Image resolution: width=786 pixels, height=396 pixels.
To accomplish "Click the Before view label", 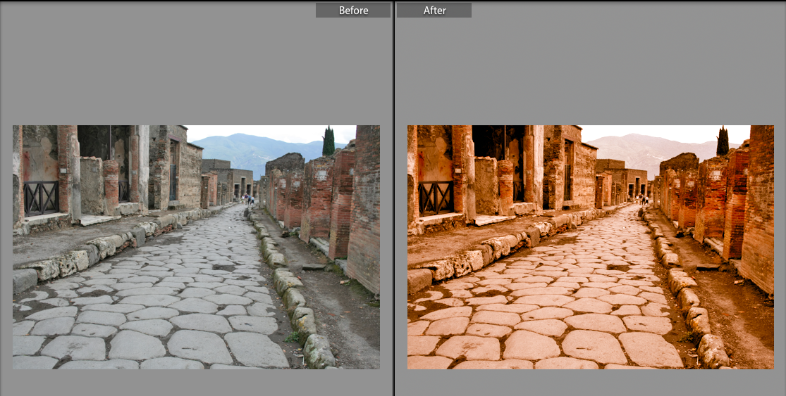I will pyautogui.click(x=353, y=11).
